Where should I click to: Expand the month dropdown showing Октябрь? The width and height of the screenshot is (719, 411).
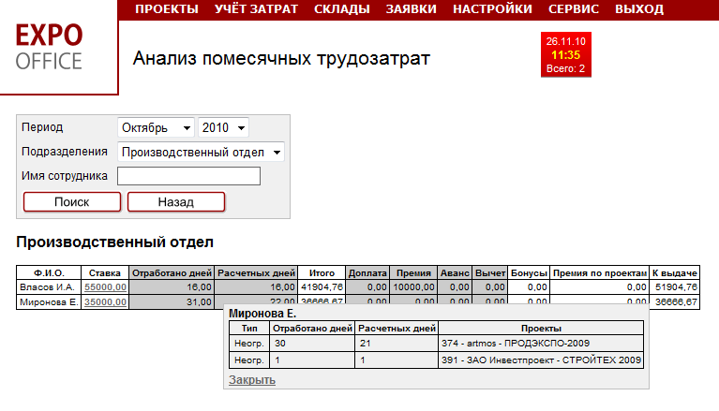(x=156, y=127)
